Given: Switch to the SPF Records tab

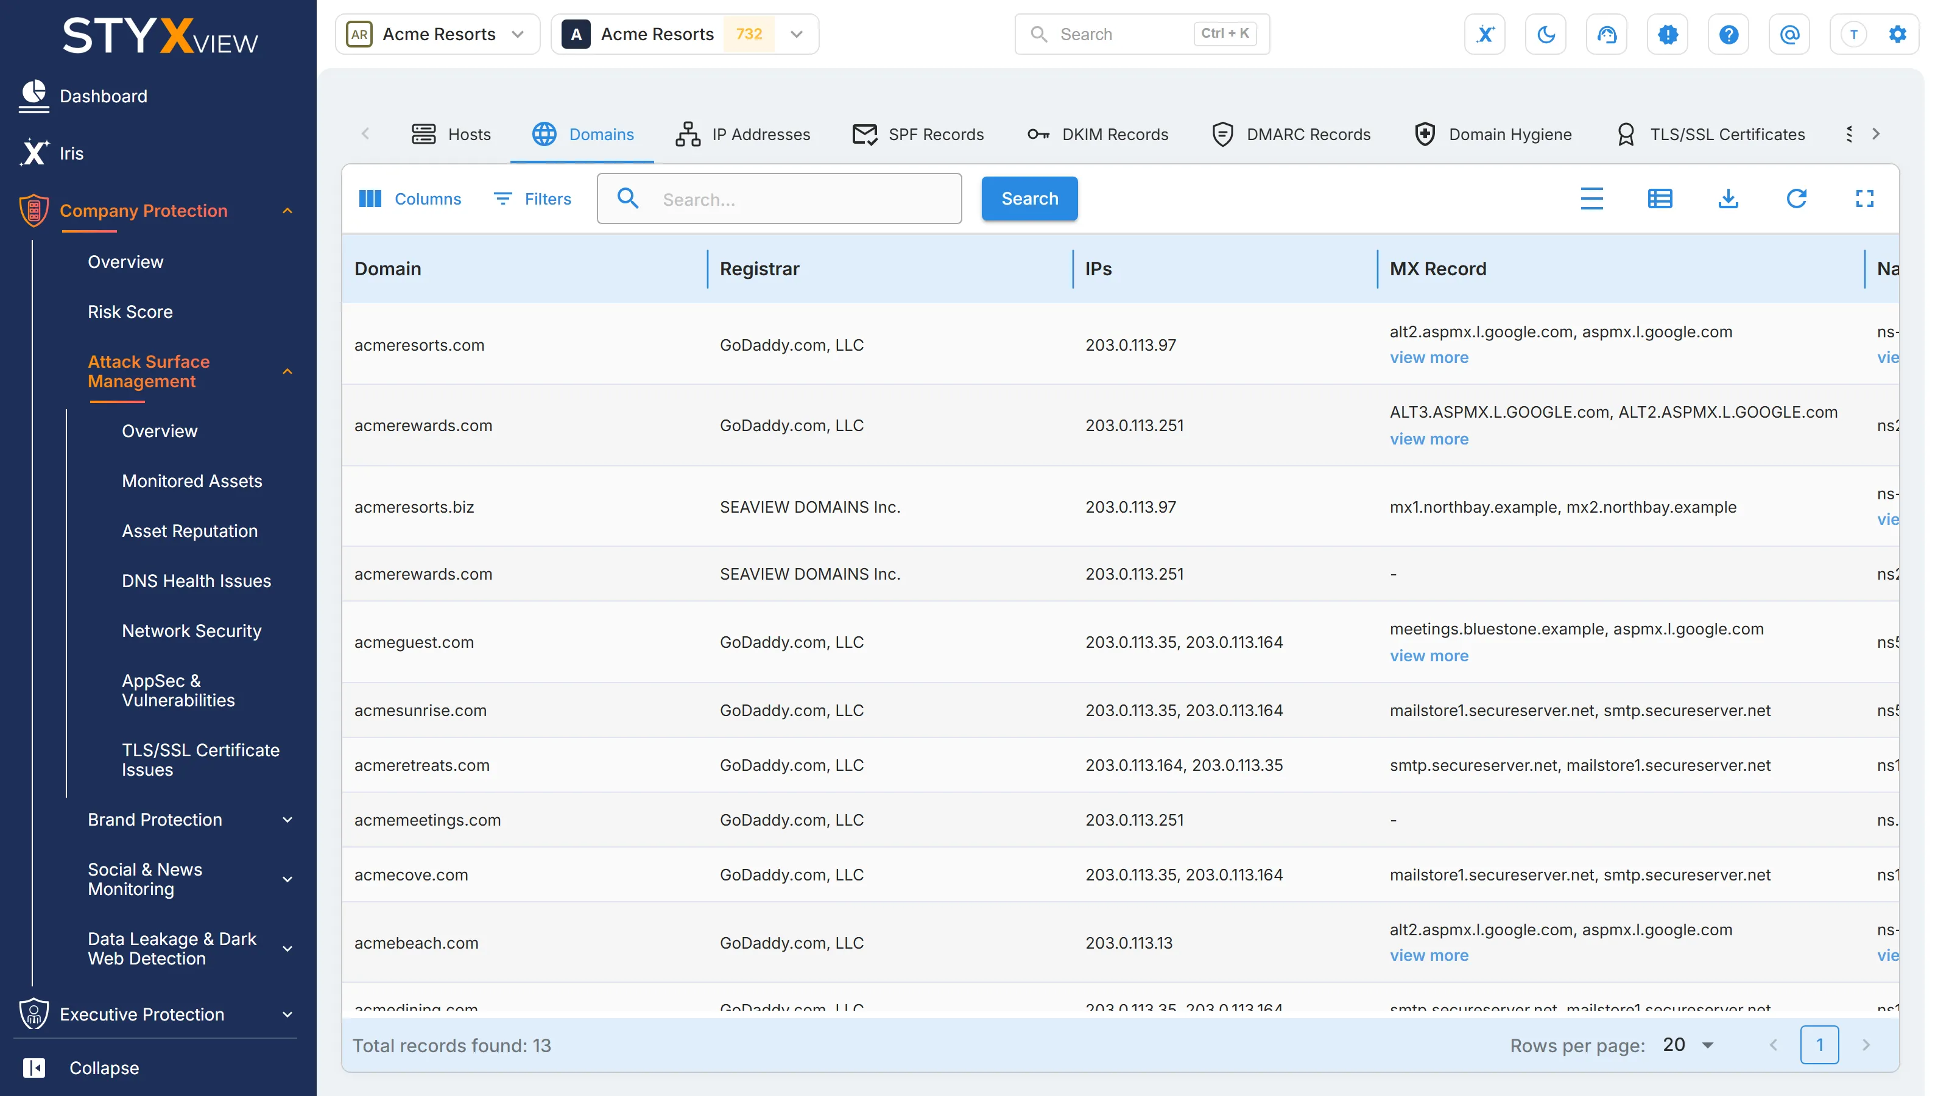Looking at the screenshot, I should click(918, 134).
